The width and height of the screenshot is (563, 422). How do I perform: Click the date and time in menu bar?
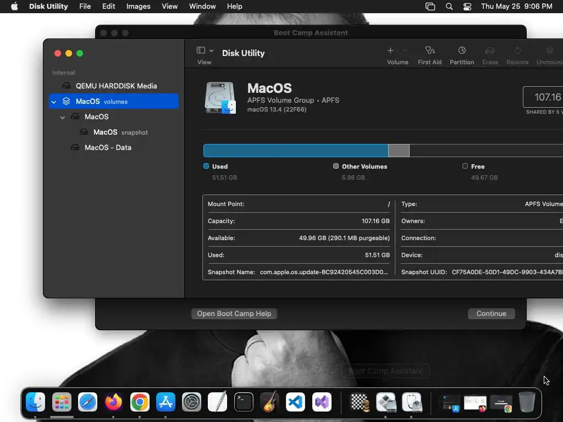pyautogui.click(x=517, y=7)
